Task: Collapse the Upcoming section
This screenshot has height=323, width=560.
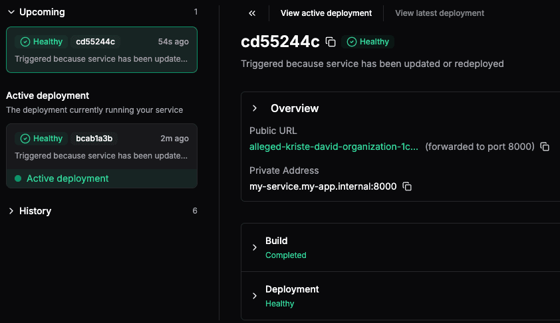Action: 11,12
